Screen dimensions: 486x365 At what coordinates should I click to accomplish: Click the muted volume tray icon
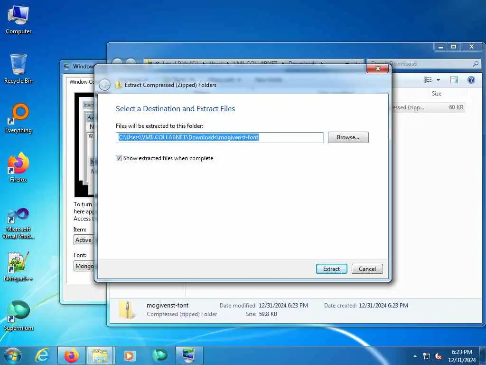(438, 356)
